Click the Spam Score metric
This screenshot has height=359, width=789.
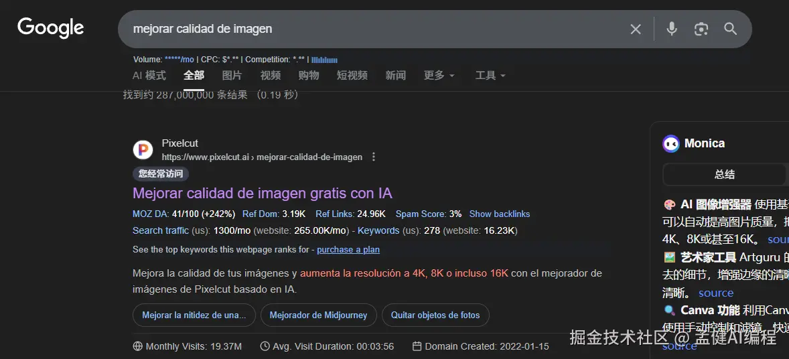pos(428,214)
